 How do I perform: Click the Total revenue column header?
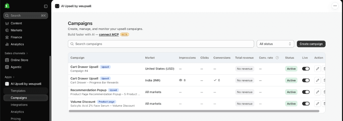(244, 58)
